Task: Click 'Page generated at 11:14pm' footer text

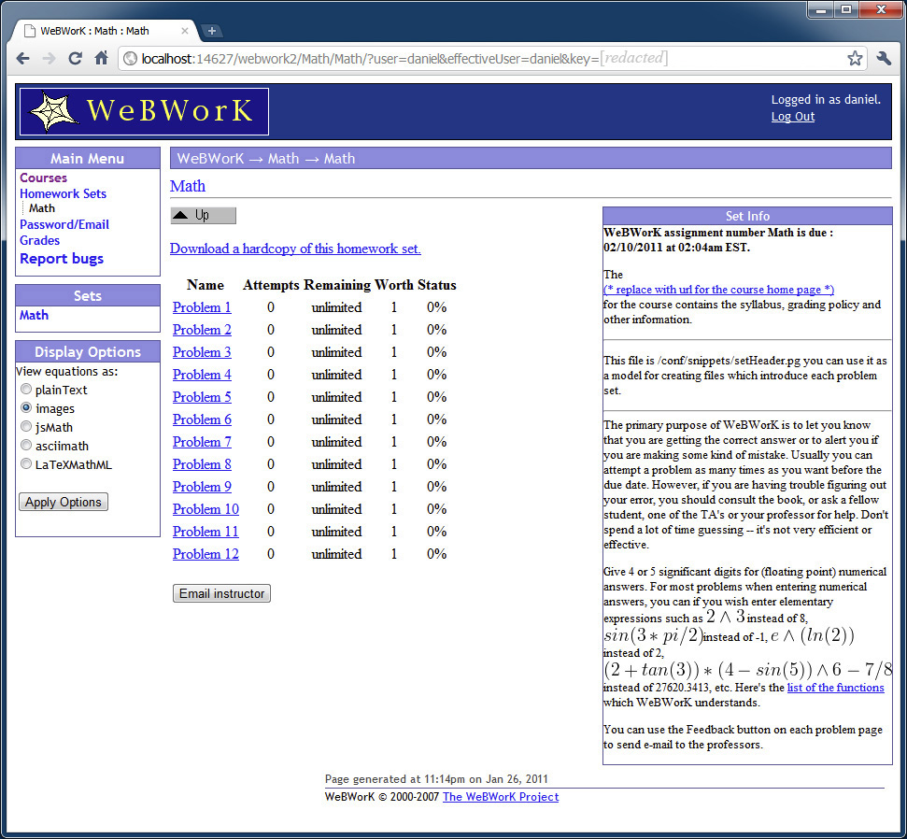Action: [x=436, y=779]
